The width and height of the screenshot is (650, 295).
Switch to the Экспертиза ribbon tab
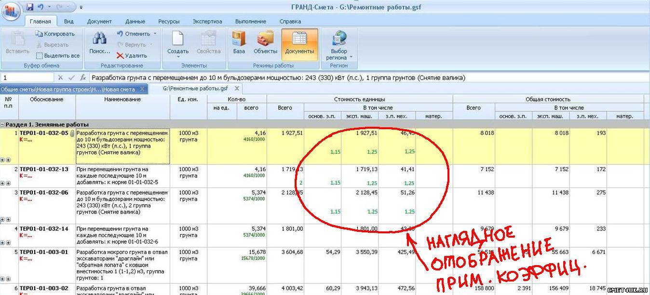coord(207,21)
